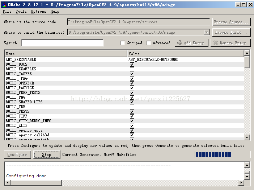Uncheck the BUILD_PNG checkbox
Image resolution: width=254 pixels, height=190 pixels.
[x=132, y=98]
